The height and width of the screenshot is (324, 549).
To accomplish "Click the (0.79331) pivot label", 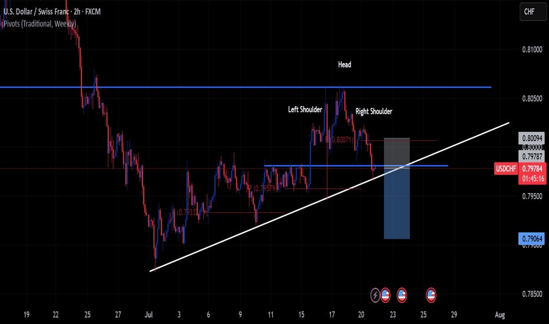I will click(186, 212).
